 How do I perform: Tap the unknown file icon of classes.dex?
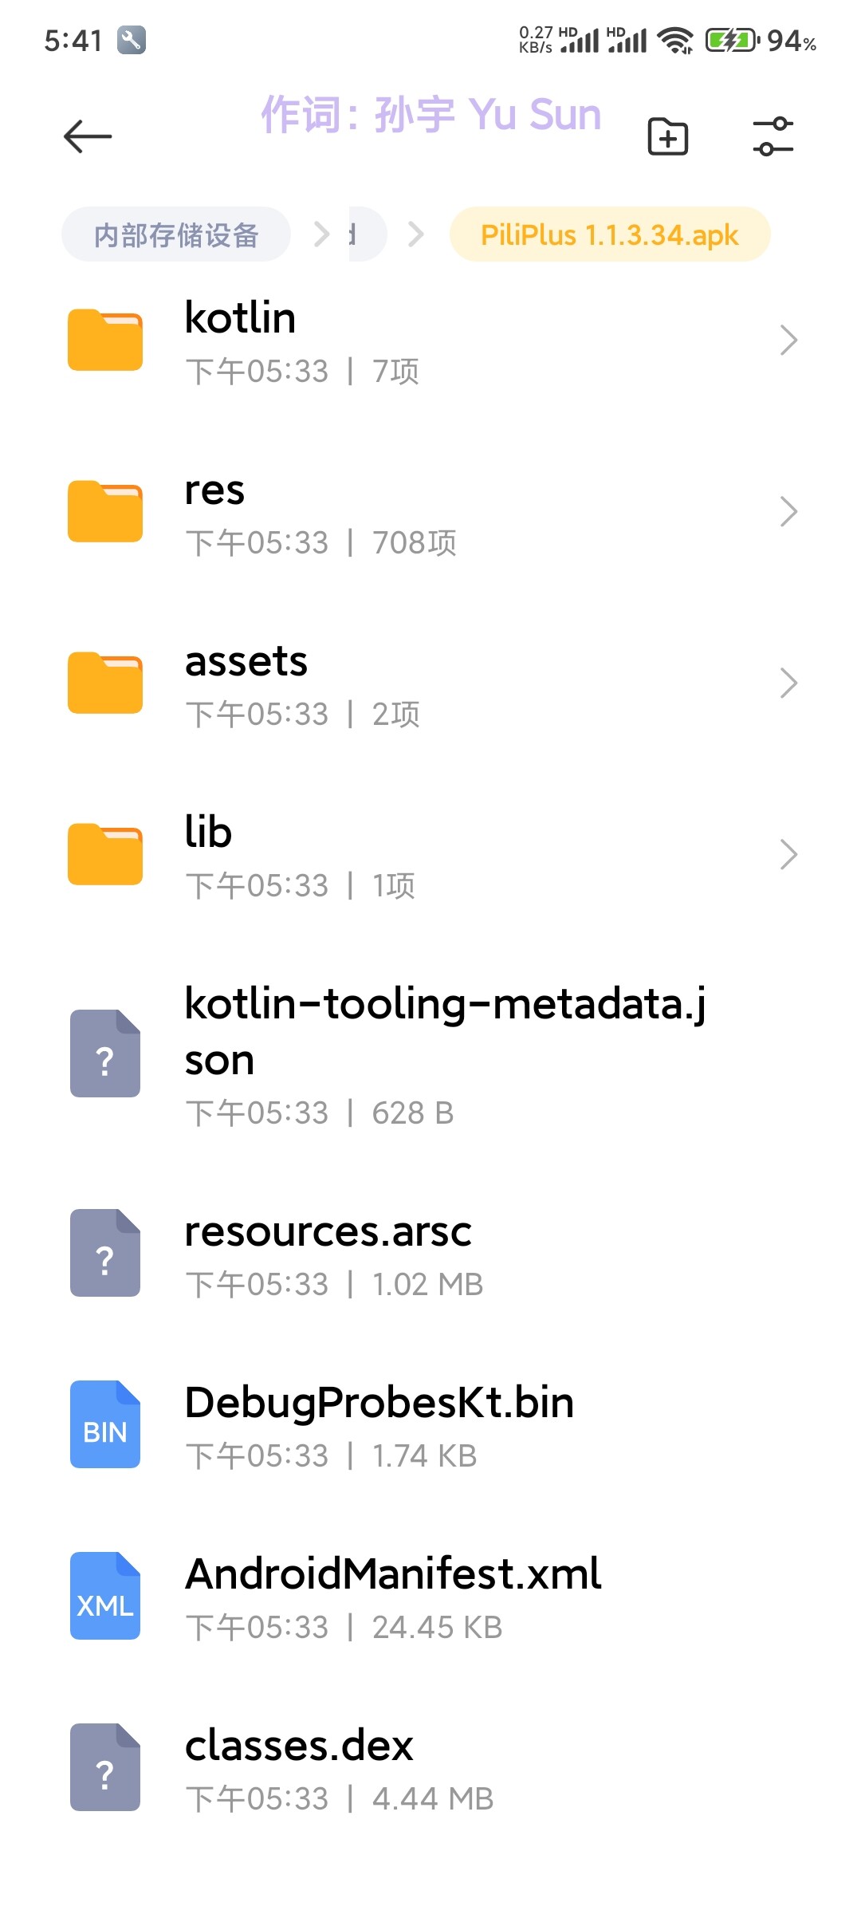(105, 1768)
